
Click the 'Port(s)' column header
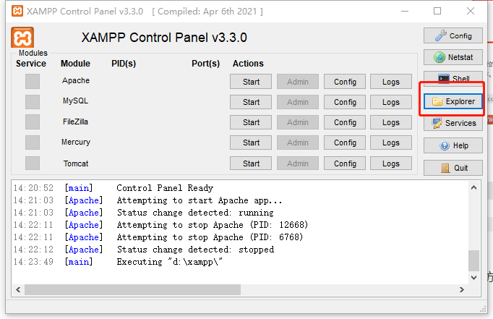click(205, 64)
